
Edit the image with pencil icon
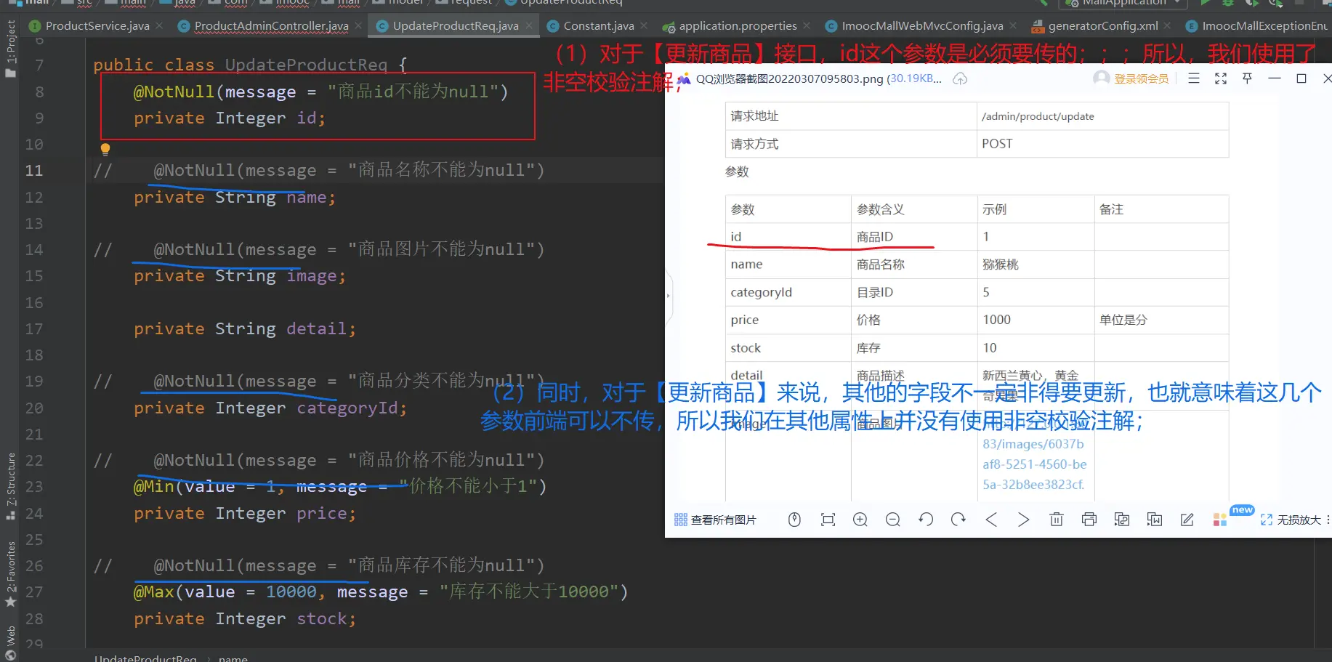pyautogui.click(x=1187, y=520)
